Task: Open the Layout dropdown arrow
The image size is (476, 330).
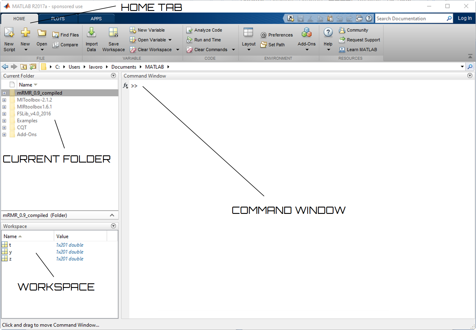Action: [249, 50]
